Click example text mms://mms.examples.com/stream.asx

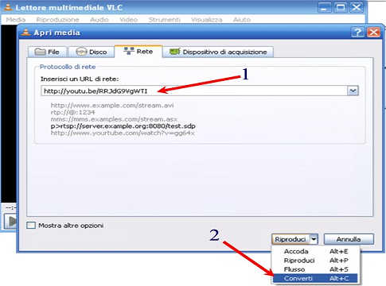[x=114, y=119]
